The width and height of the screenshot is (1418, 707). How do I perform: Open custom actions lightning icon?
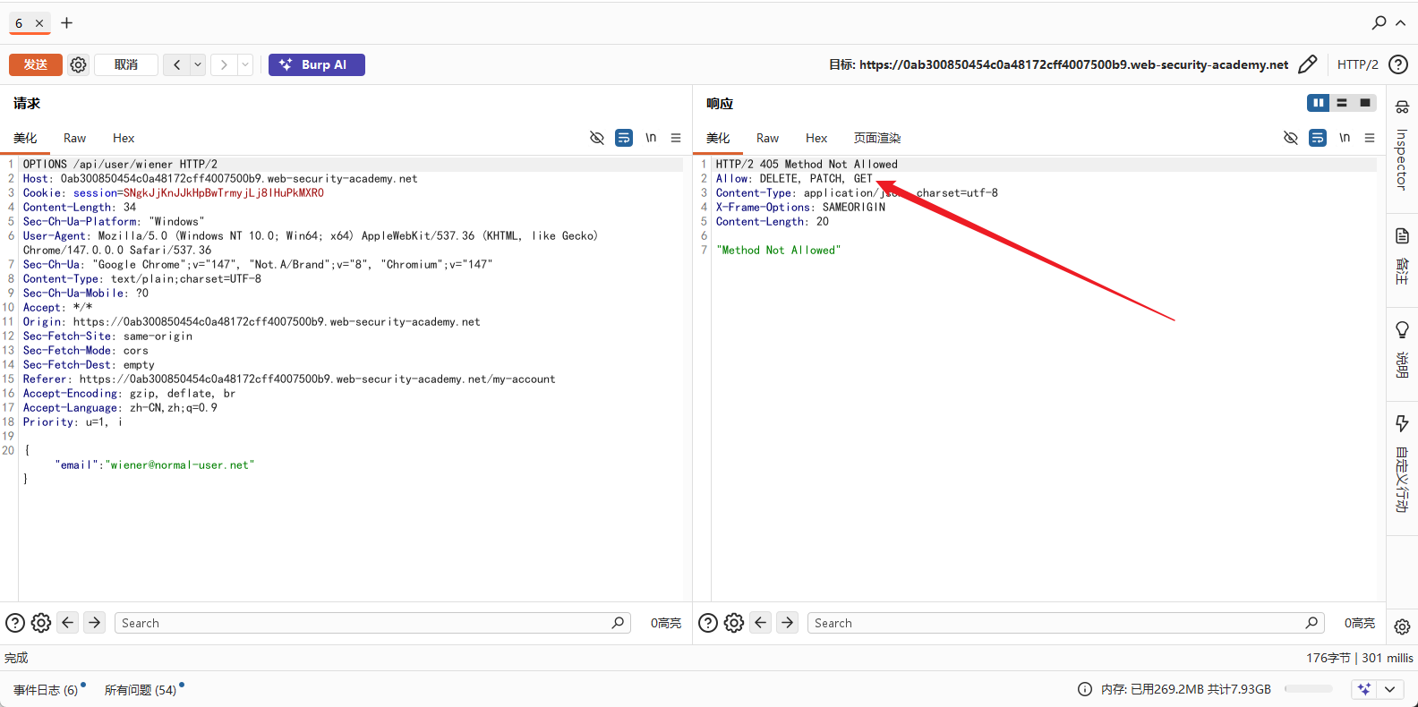[x=1402, y=423]
